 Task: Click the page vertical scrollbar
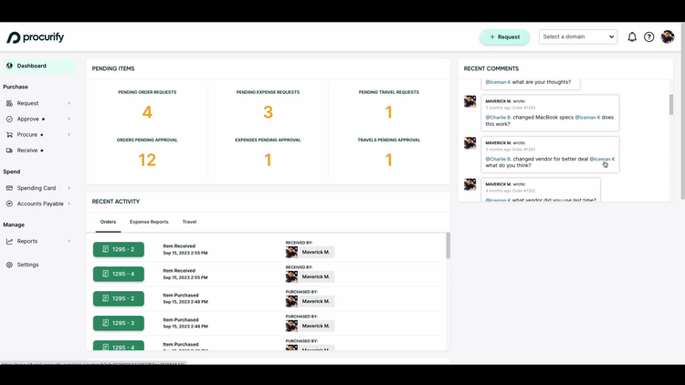point(682,110)
